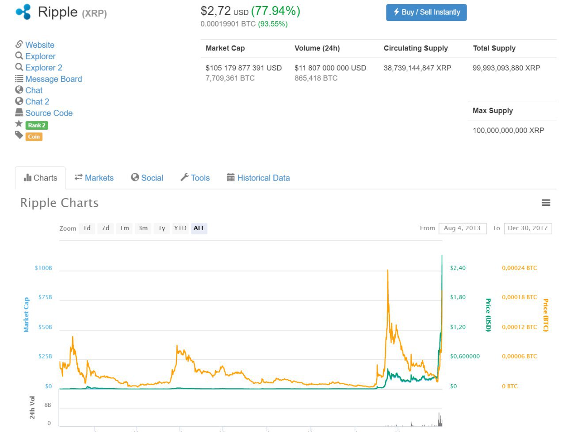This screenshot has width=566, height=432.
Task: Click the From date field Aug 4, 2013
Action: click(463, 228)
